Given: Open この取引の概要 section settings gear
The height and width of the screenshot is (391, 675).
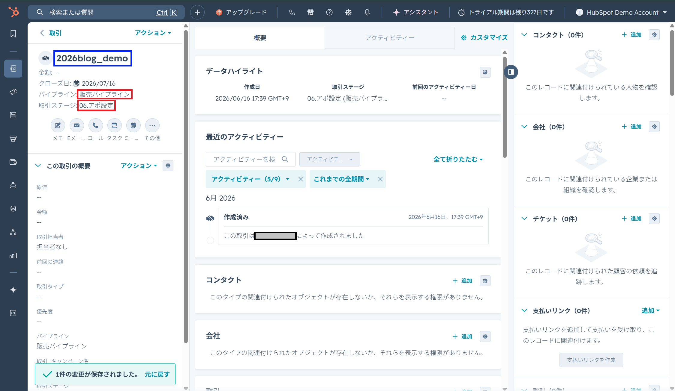Looking at the screenshot, I should click(168, 166).
